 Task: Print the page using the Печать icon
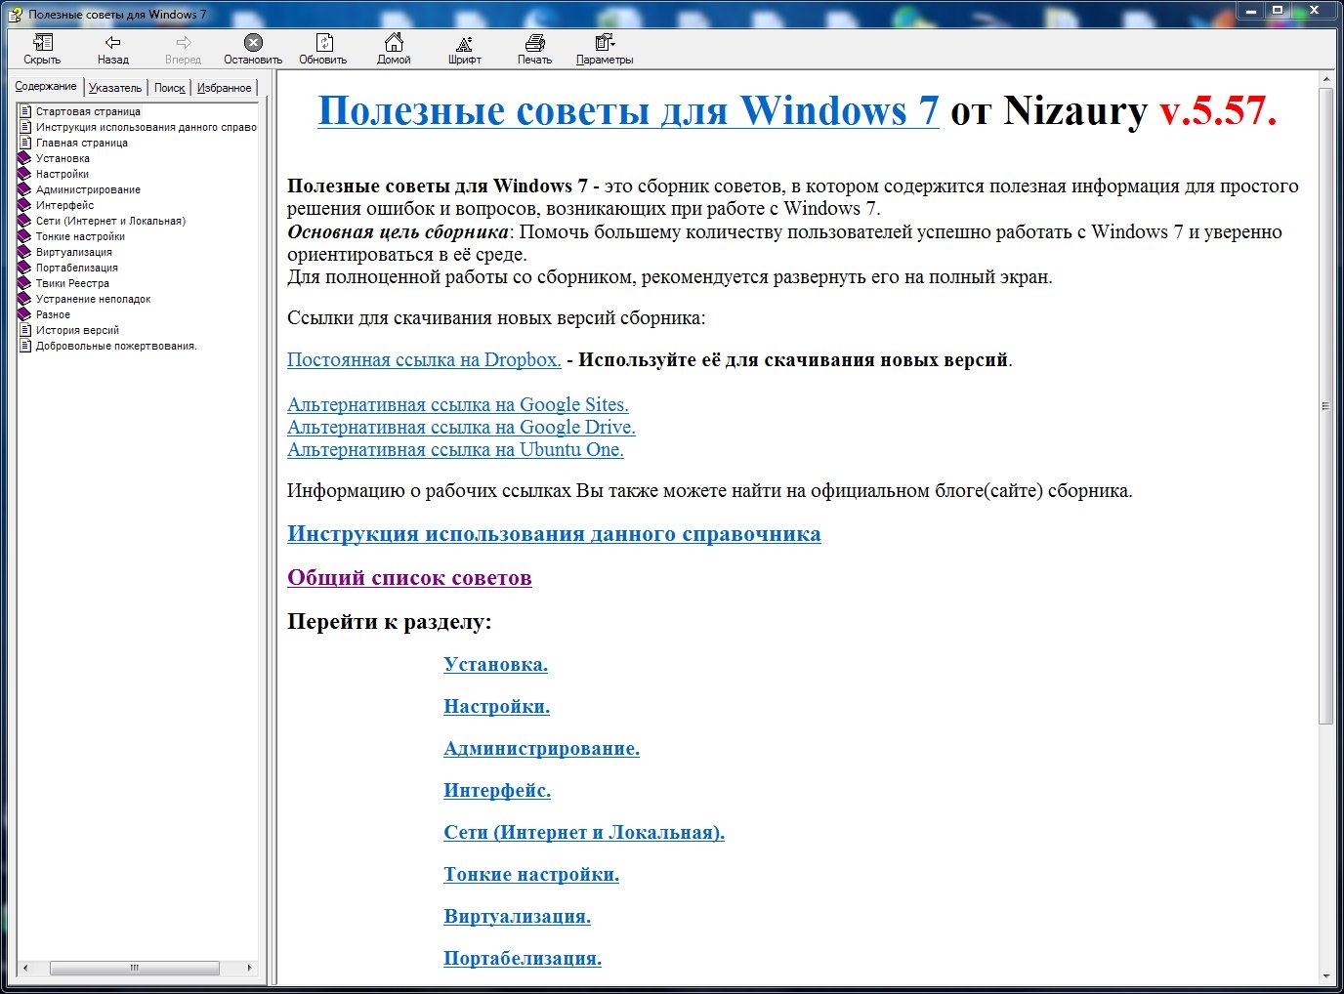point(534,43)
